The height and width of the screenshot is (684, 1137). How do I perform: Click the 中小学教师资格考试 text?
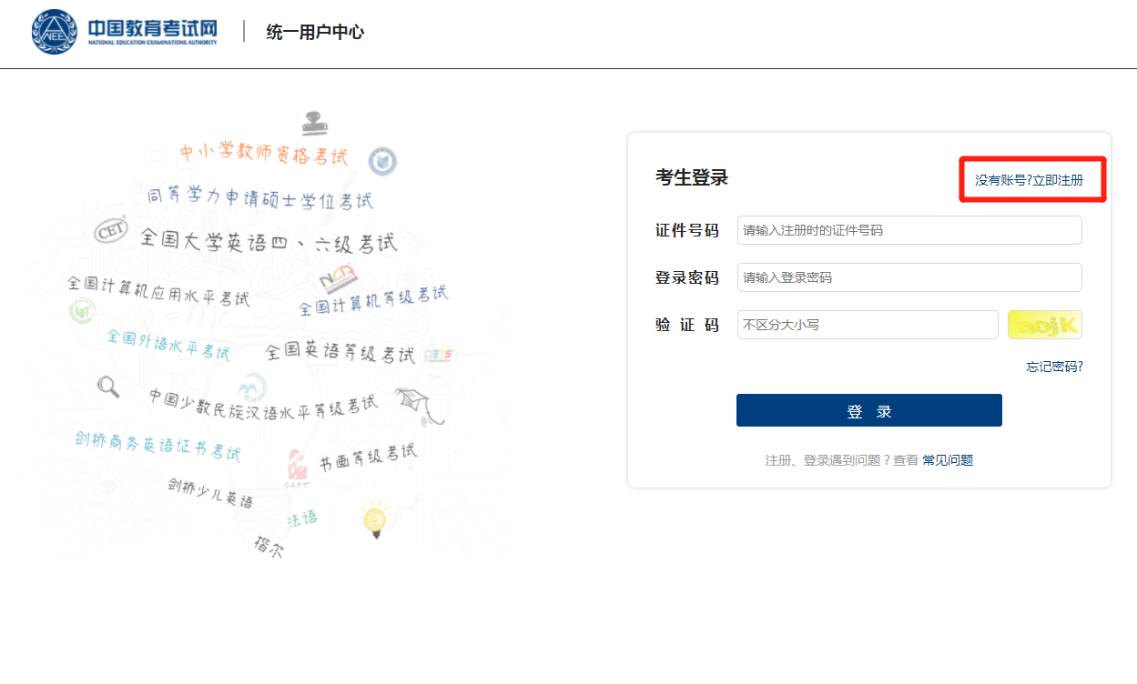pyautogui.click(x=263, y=154)
